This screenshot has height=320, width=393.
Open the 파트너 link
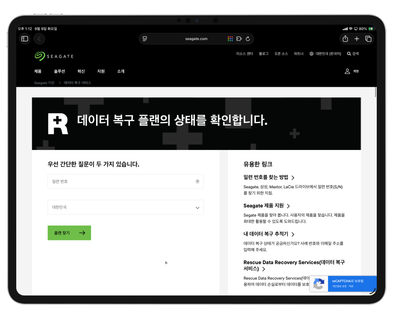299,54
